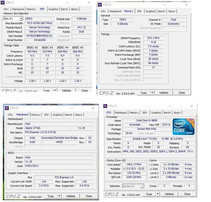Open CPU tab in Mainboard window
This screenshot has height=202, width=211.
10,115
